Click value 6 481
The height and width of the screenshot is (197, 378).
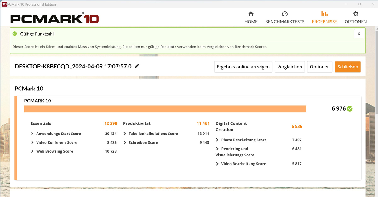297,149
